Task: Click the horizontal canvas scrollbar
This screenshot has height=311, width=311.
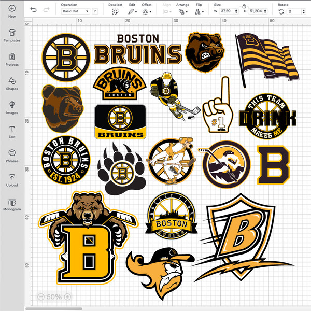Action: (54, 309)
